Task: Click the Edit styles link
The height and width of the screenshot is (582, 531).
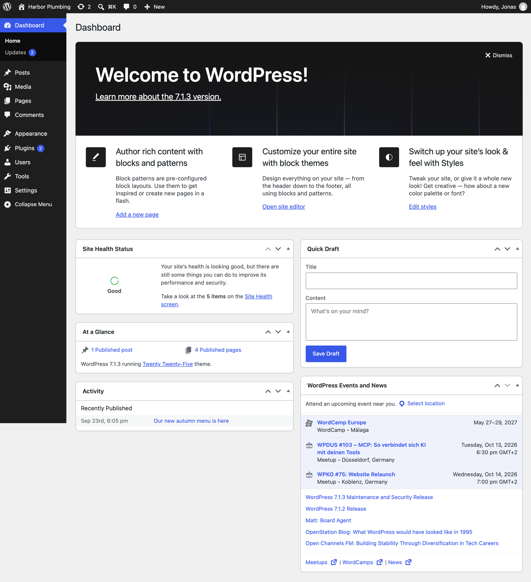Action: pyautogui.click(x=422, y=207)
